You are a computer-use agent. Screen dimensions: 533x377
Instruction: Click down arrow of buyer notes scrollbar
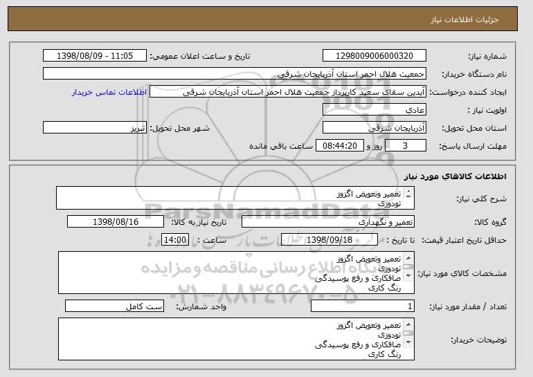(408, 342)
